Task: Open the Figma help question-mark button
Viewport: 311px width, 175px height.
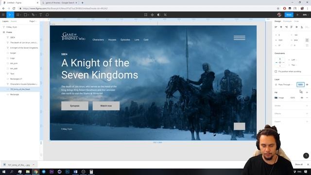Action: click(x=306, y=156)
